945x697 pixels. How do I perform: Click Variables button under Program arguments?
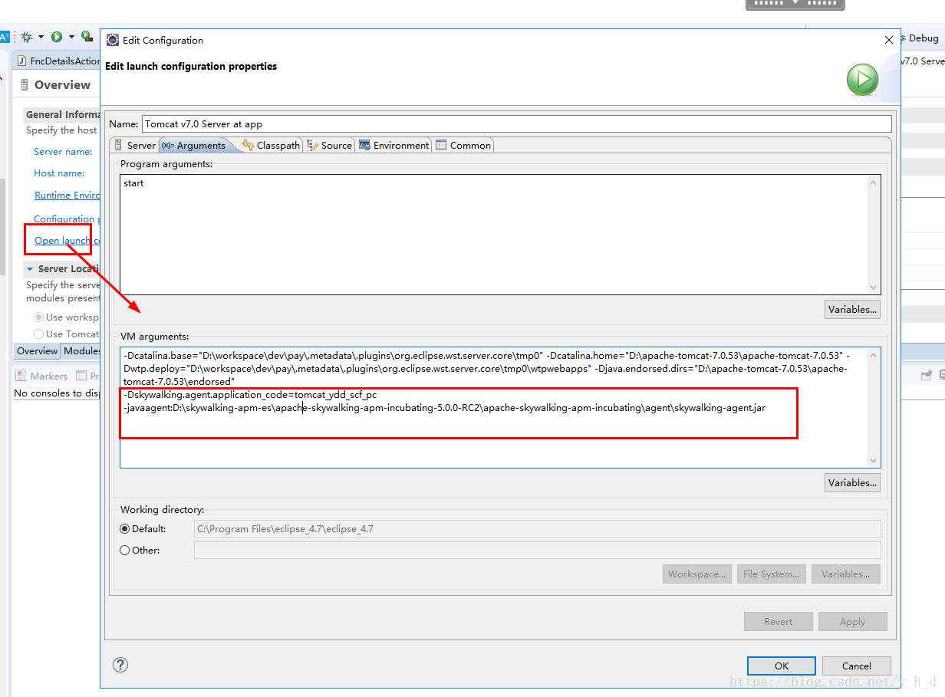click(852, 310)
